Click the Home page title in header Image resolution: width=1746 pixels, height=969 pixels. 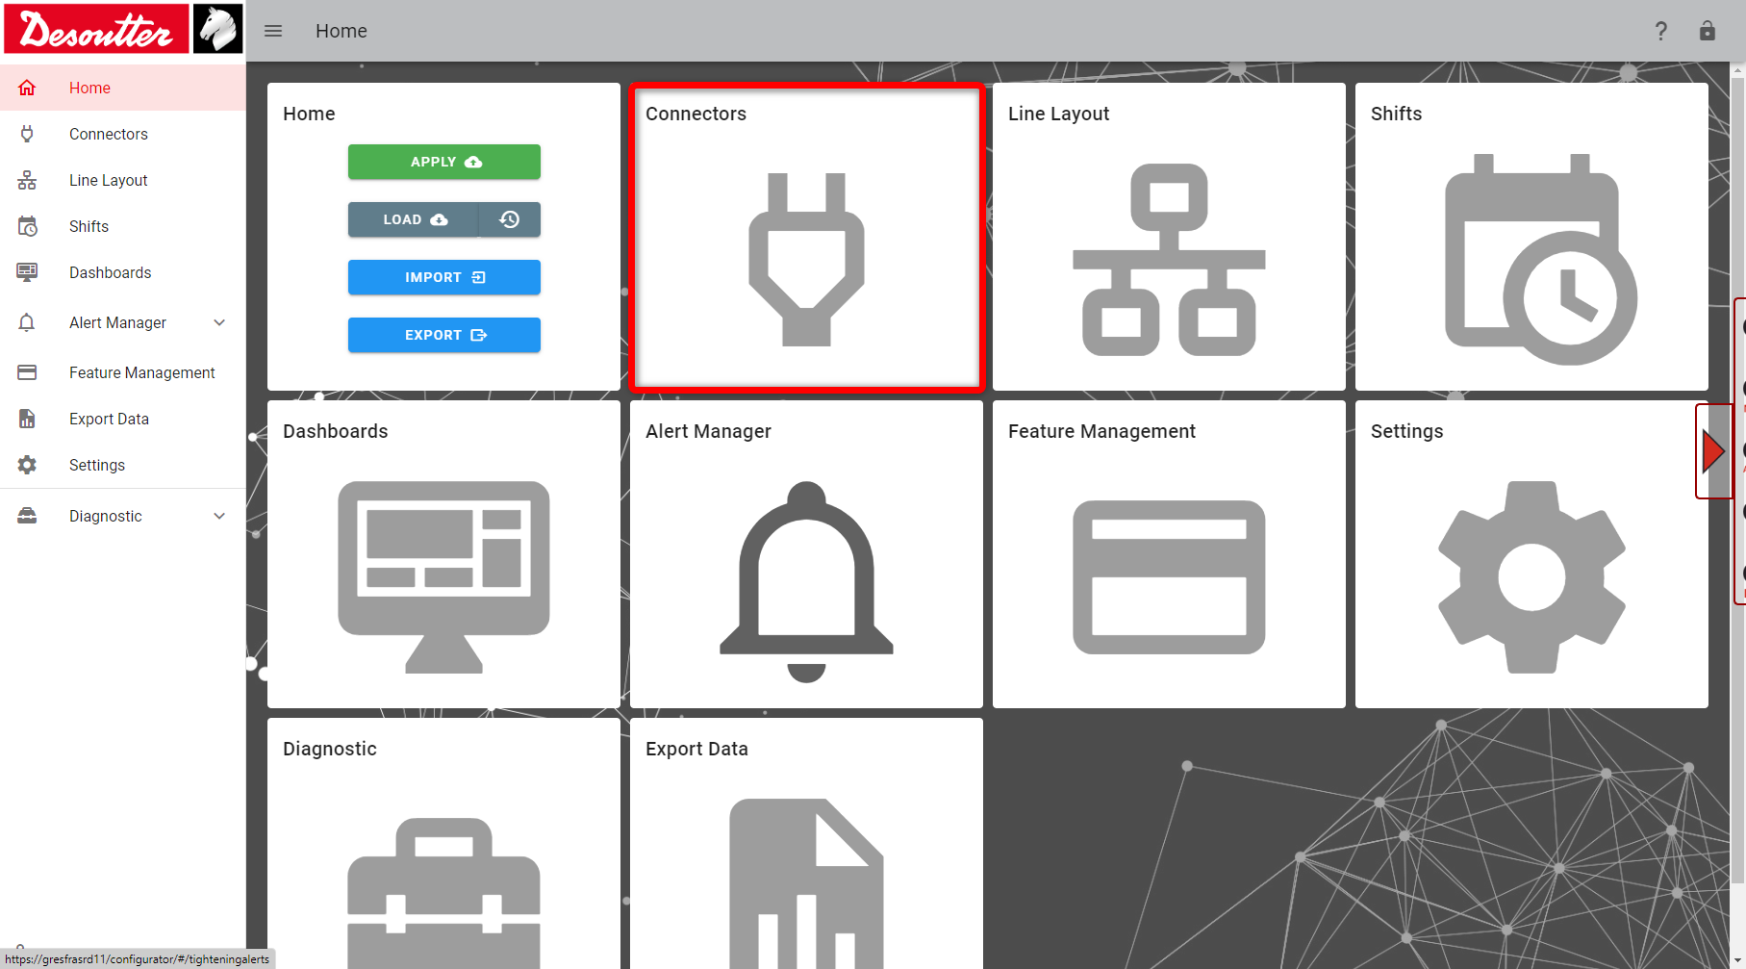[342, 31]
